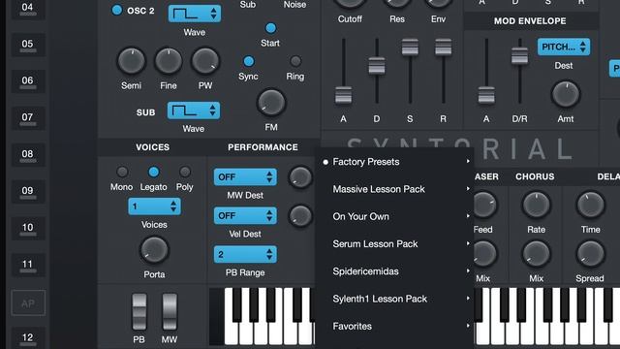This screenshot has width=620, height=349.
Task: Select Mono voice mode
Action: click(122, 172)
